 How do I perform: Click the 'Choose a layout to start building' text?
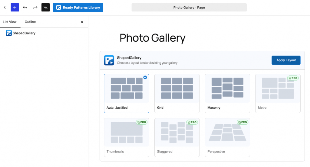point(147,63)
